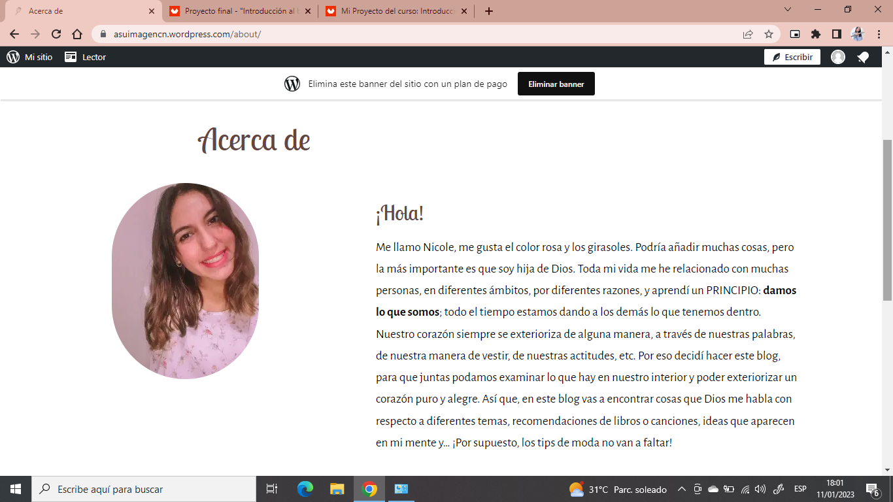
Task: Click the Chrome icon on the taskbar
Action: click(x=369, y=489)
